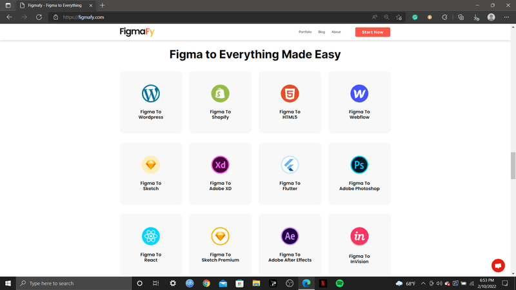516x290 pixels.
Task: Choose the Figma To Adobe After Effects icon
Action: [290, 236]
